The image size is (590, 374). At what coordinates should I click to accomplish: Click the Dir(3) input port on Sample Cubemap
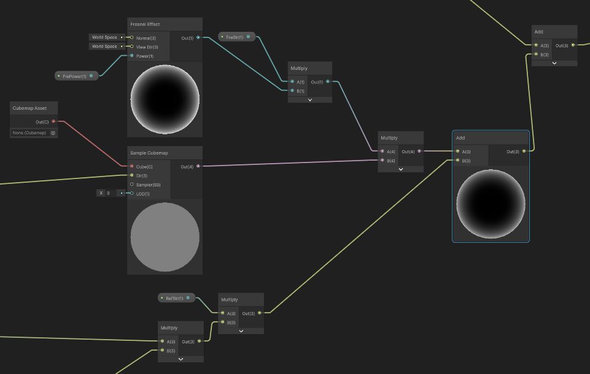131,175
